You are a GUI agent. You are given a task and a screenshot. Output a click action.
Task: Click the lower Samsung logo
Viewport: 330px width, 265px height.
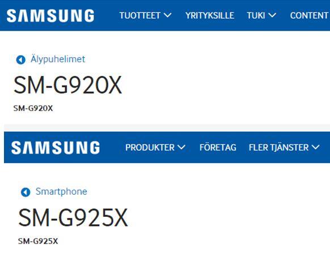[56, 148]
